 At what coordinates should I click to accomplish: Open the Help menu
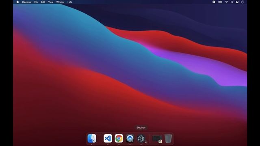(x=70, y=2)
